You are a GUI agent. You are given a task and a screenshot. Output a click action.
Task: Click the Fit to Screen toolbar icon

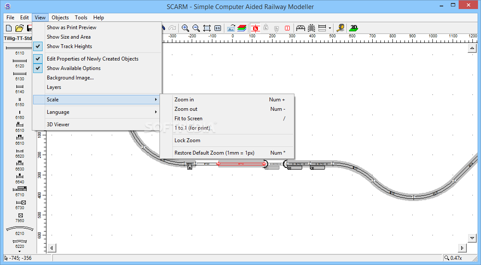tap(207, 28)
